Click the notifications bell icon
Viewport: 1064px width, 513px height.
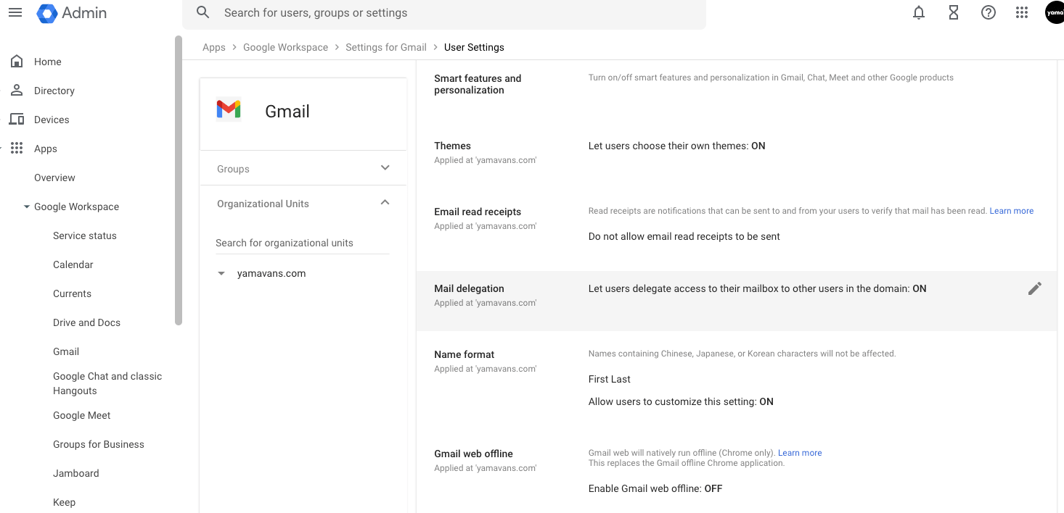(919, 12)
